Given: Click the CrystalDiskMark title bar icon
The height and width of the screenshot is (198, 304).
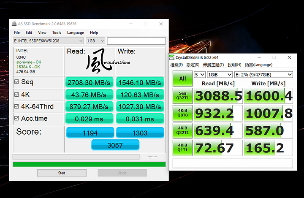Looking at the screenshot, I should point(172,57).
